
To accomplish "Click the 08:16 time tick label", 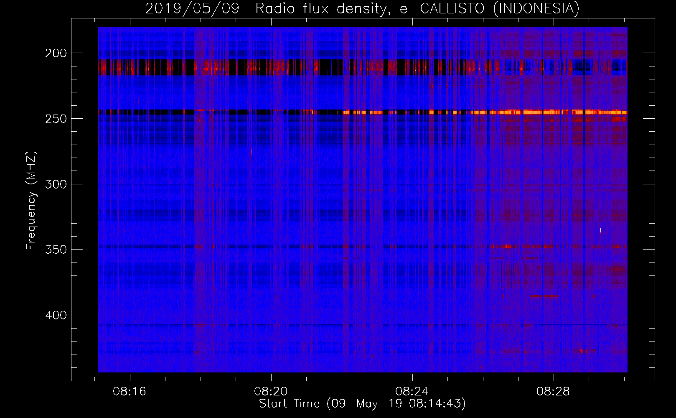I will pos(130,392).
